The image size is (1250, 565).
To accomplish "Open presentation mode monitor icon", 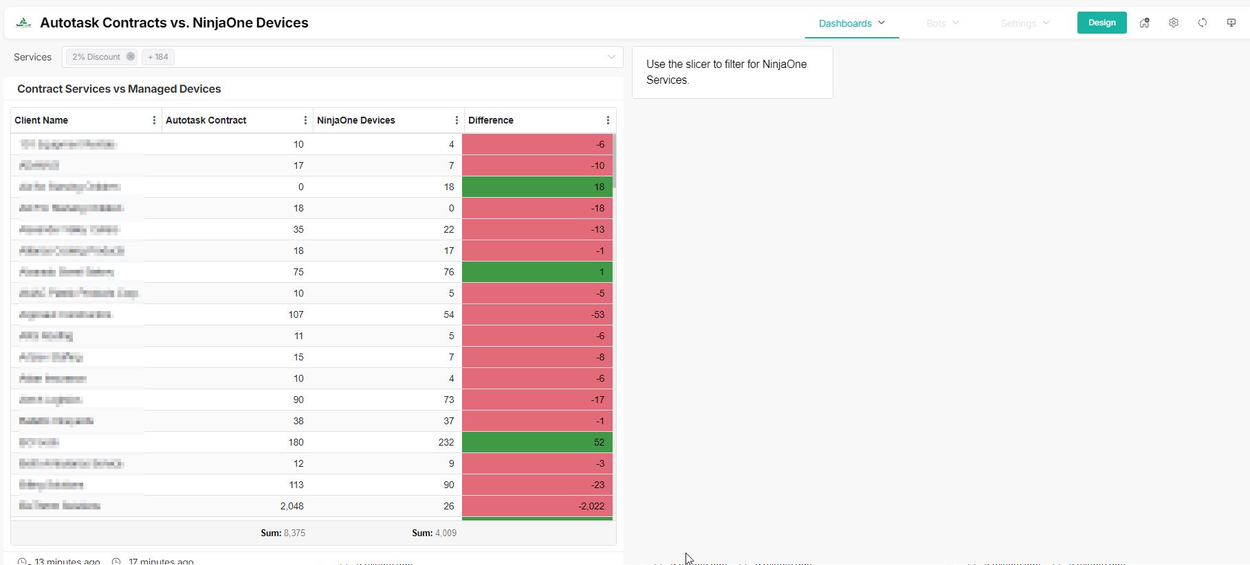I will 1231,23.
